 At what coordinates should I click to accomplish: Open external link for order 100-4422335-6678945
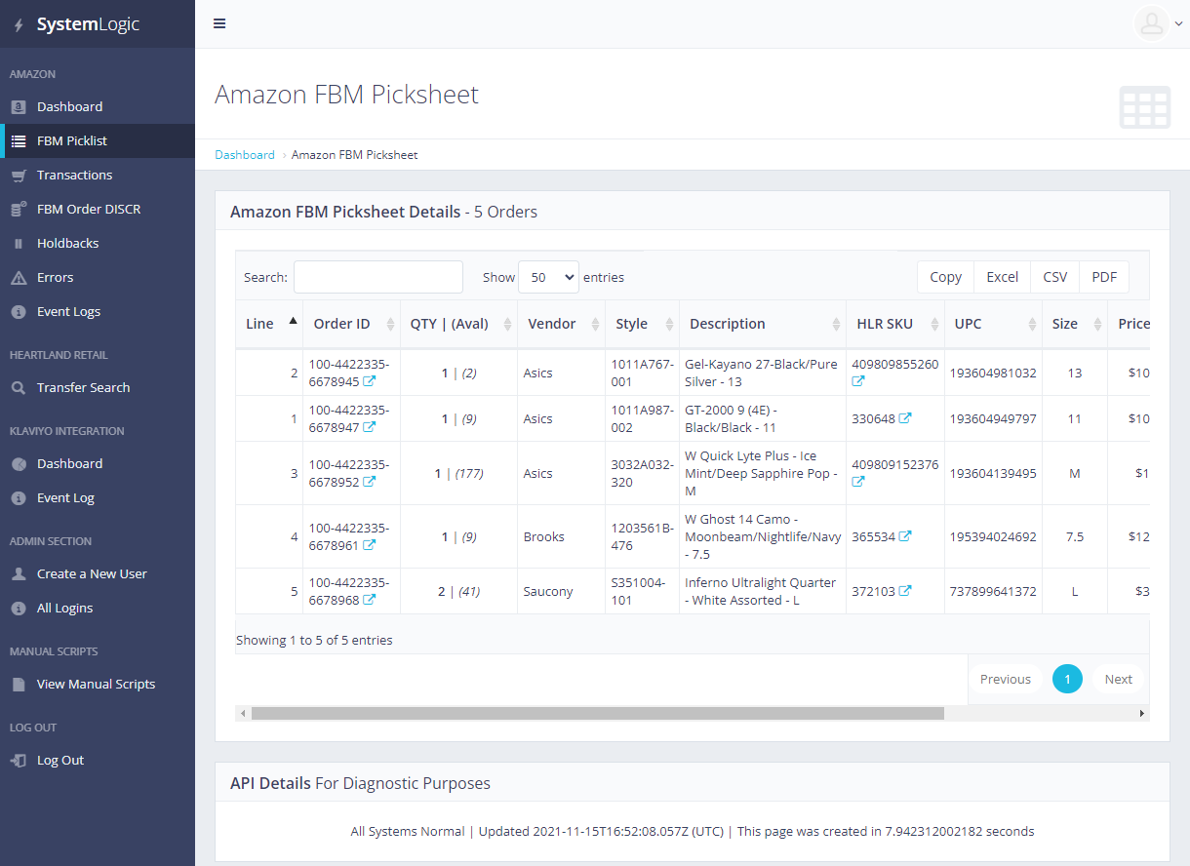pyautogui.click(x=369, y=381)
